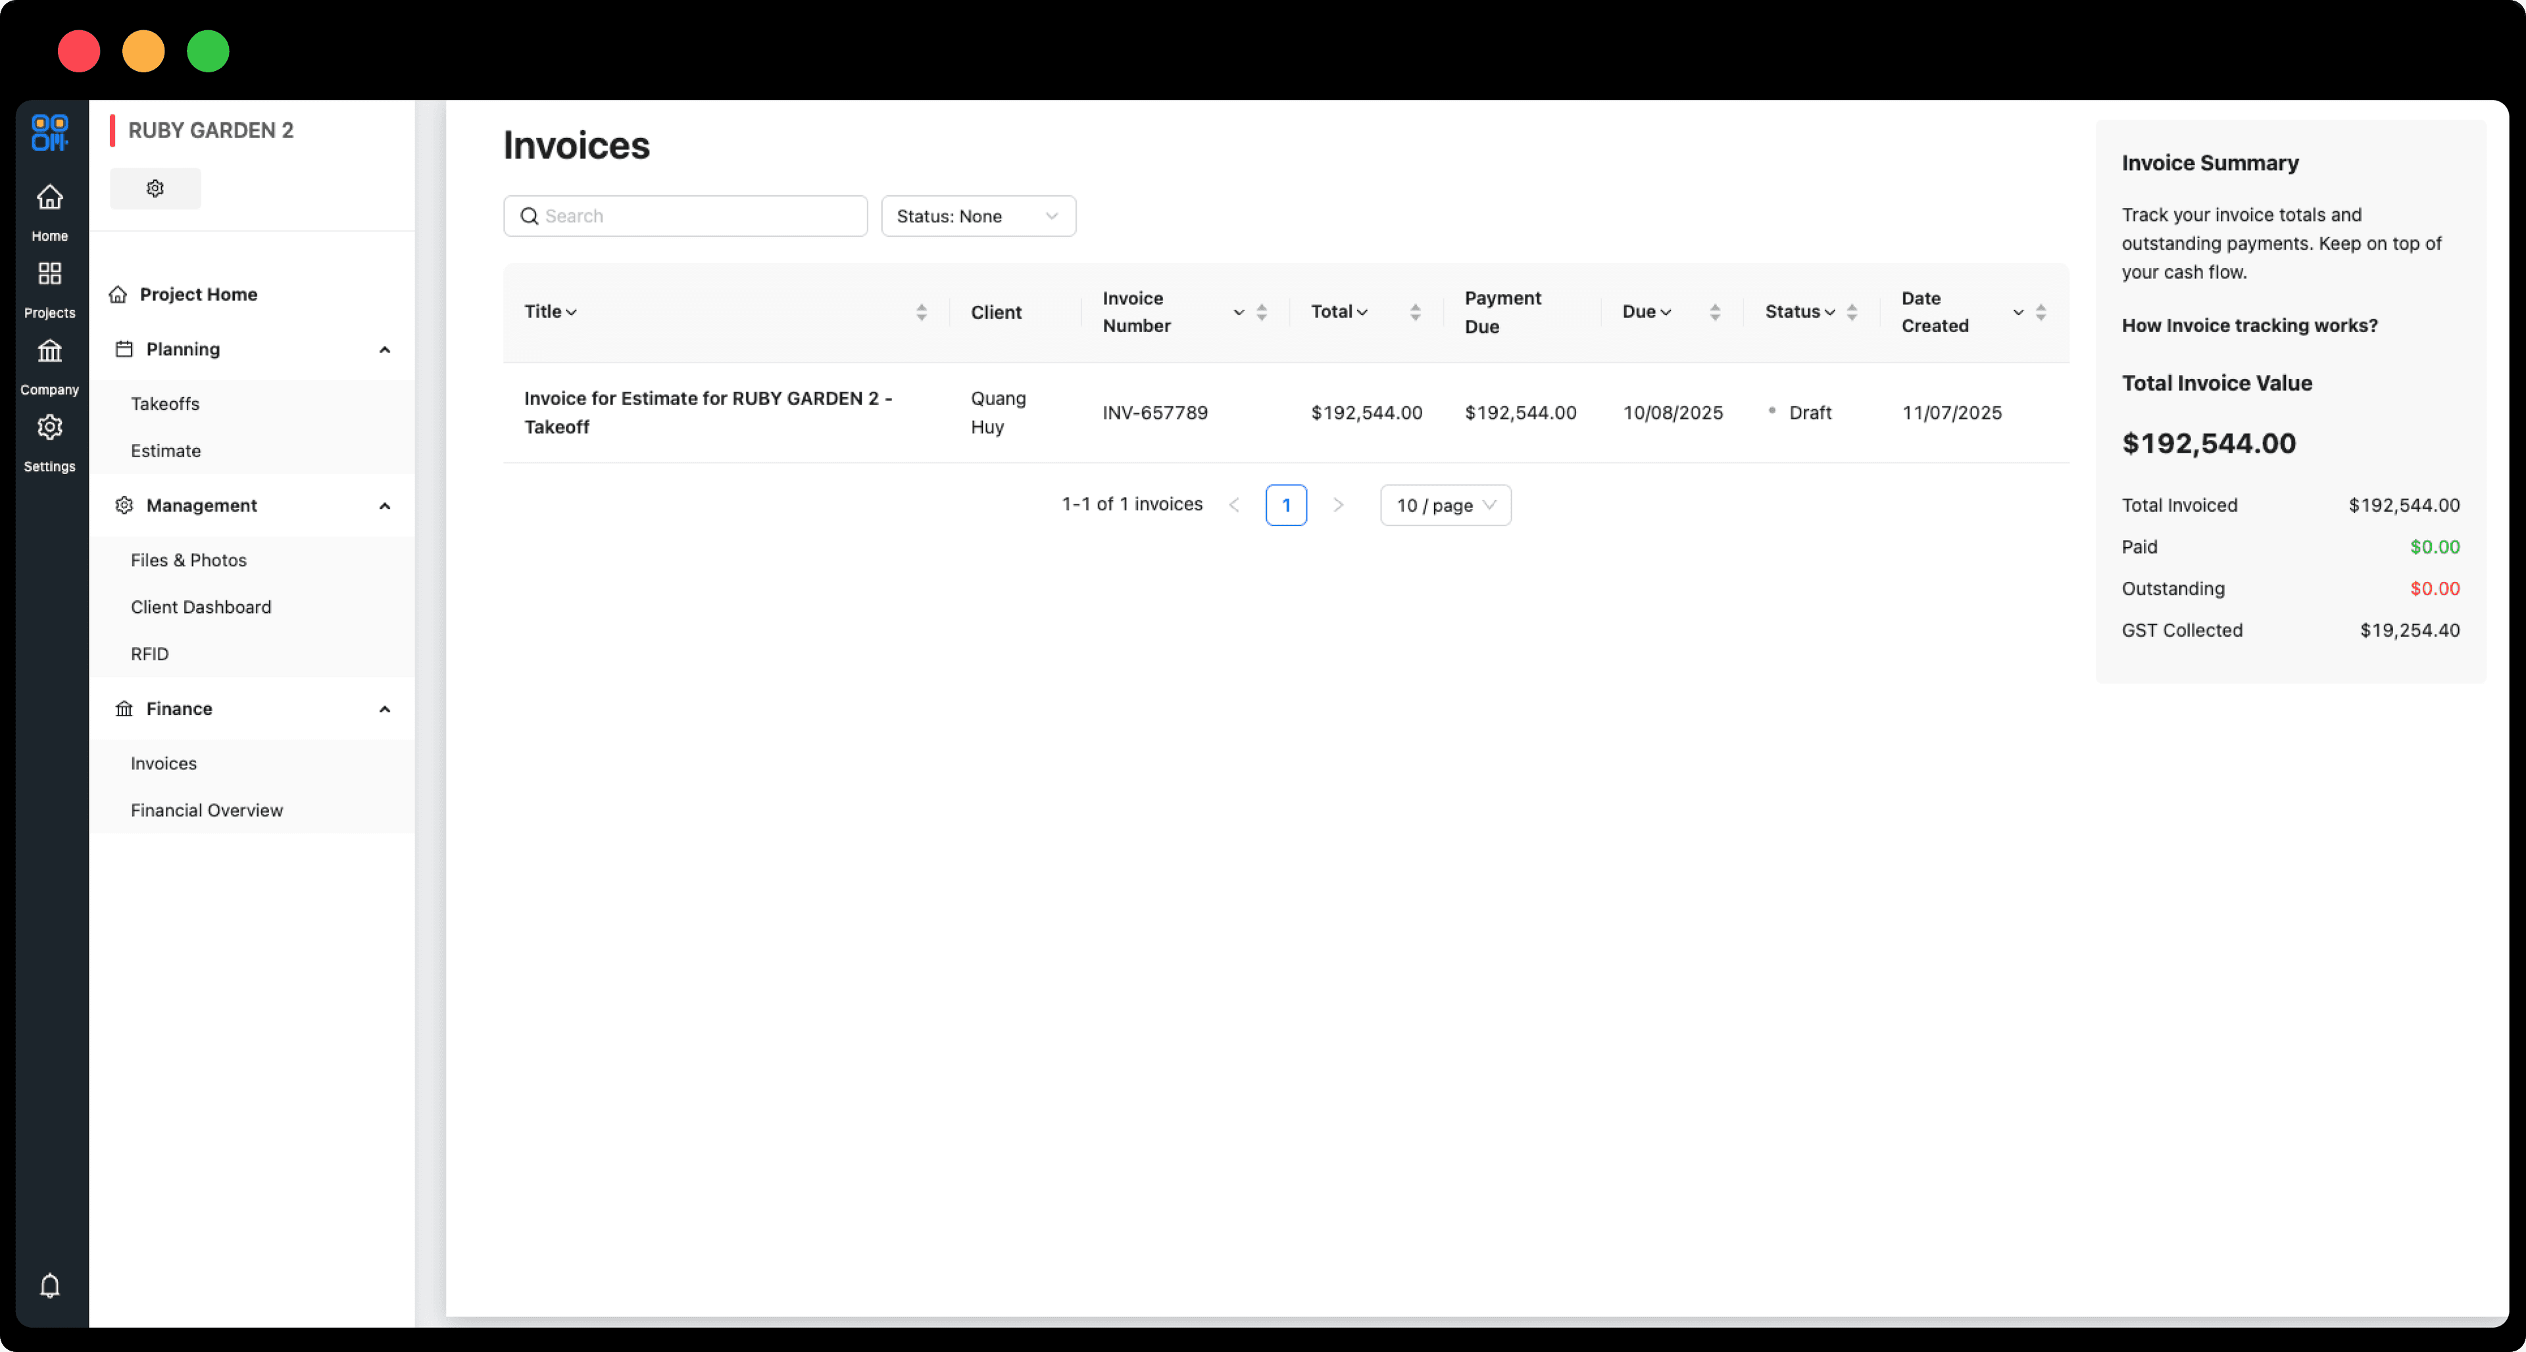Image resolution: width=2526 pixels, height=1352 pixels.
Task: Open the RUBY GARDEN 2 invoice title
Action: (708, 413)
